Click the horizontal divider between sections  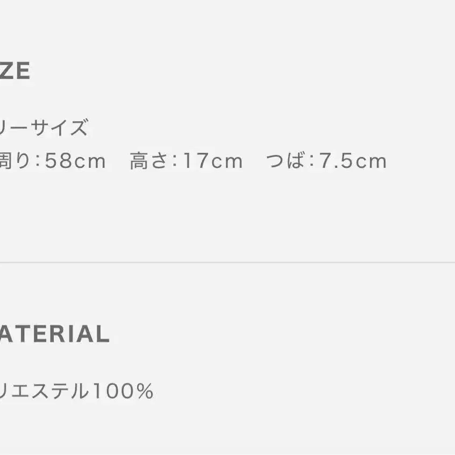coord(228,262)
